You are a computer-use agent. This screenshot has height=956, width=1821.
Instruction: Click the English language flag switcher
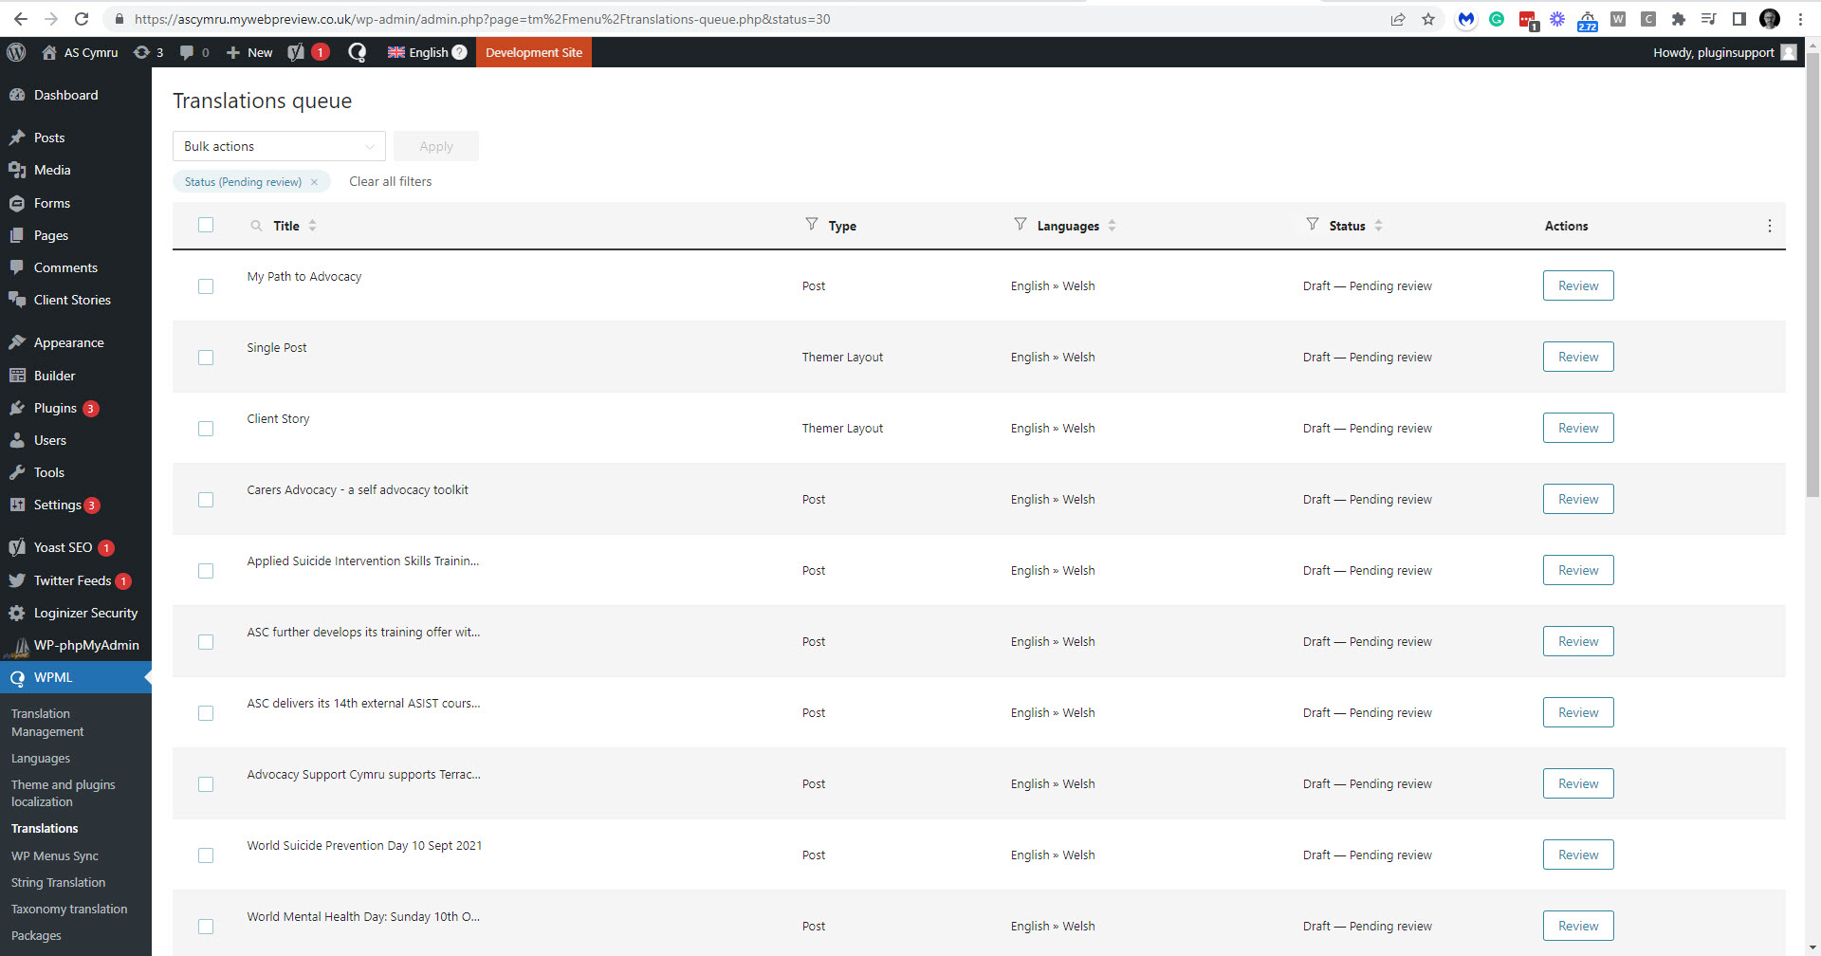coord(417,52)
